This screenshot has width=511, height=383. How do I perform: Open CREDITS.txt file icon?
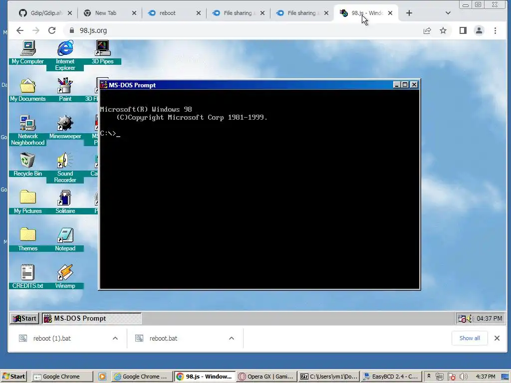tap(28, 277)
